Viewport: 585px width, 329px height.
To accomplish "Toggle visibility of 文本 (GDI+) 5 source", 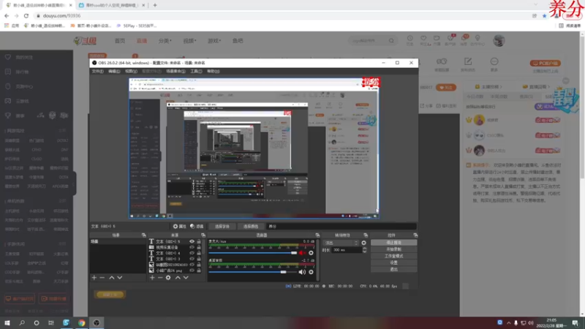I will tap(192, 242).
